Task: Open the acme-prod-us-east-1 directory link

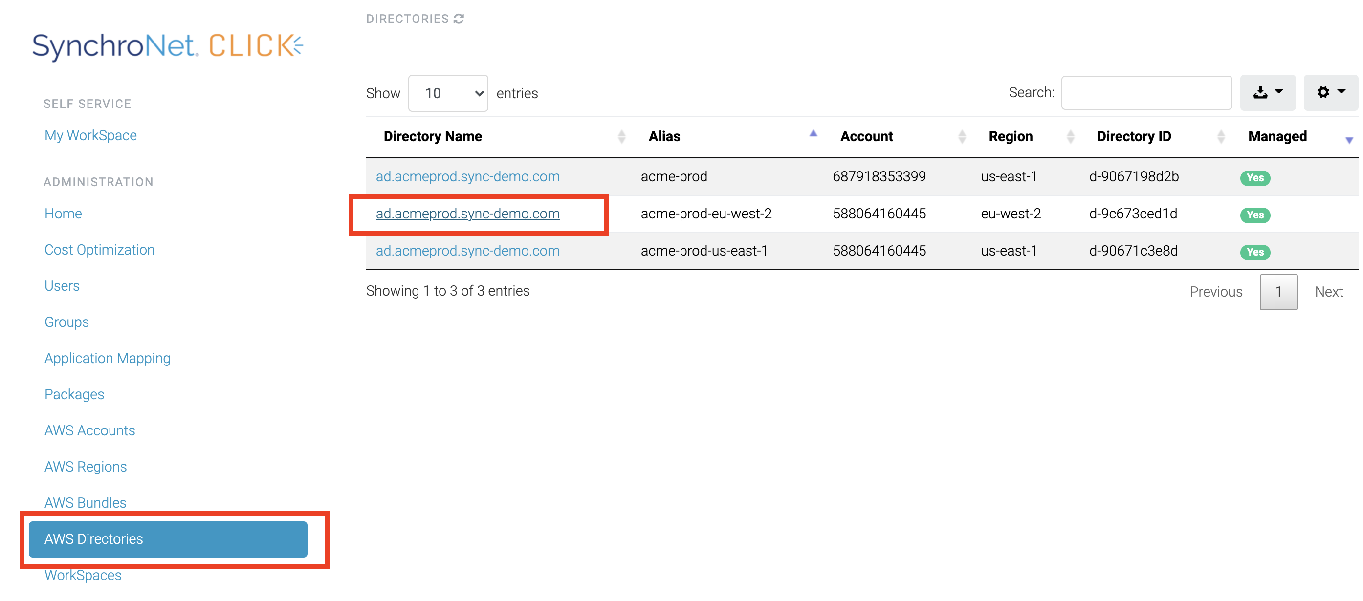Action: pos(467,251)
